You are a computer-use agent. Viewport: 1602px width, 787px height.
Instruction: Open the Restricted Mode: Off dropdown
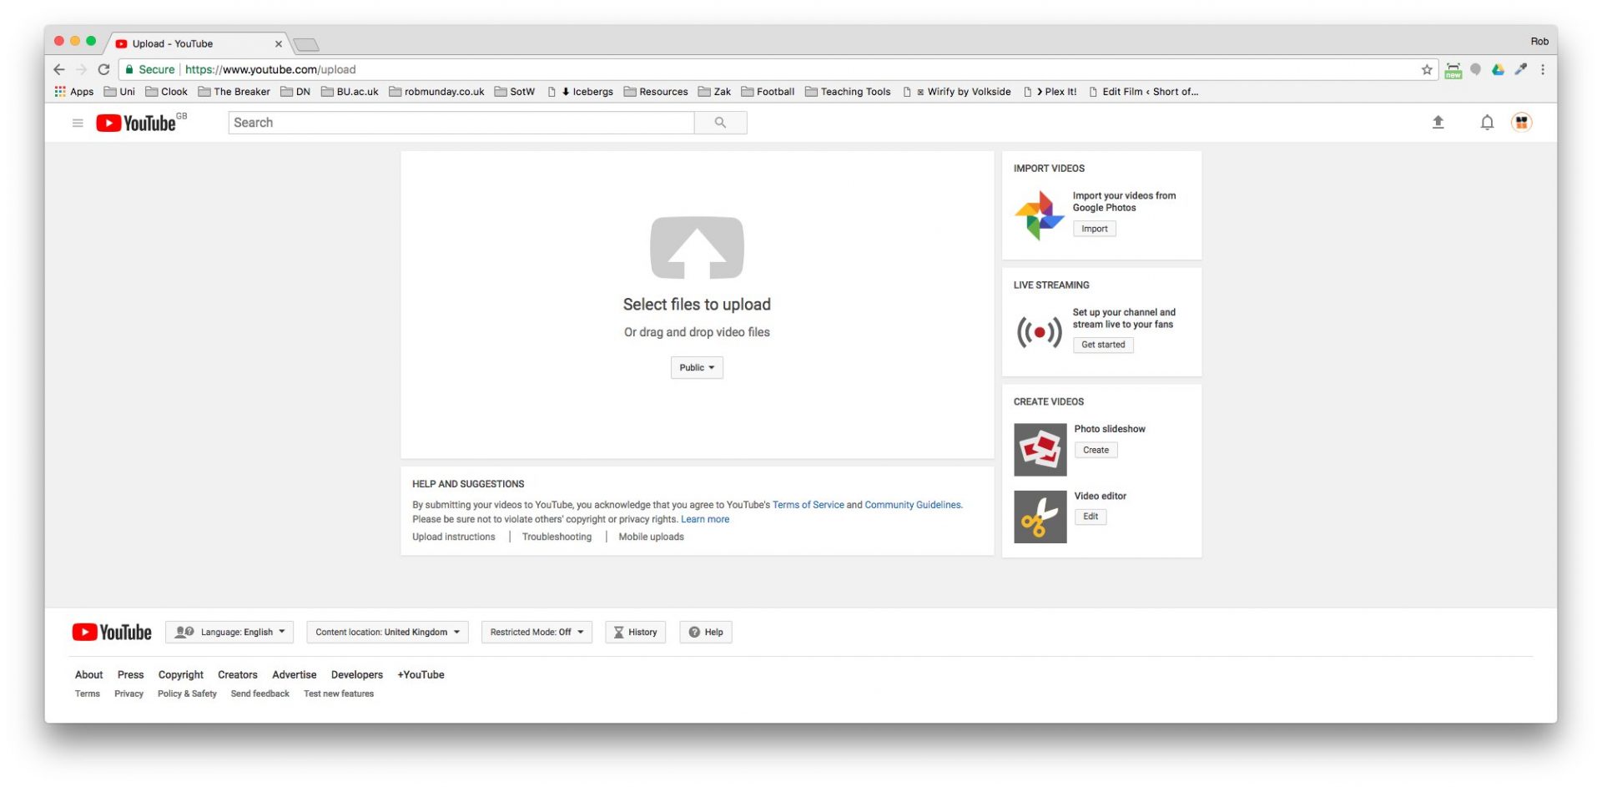(537, 632)
